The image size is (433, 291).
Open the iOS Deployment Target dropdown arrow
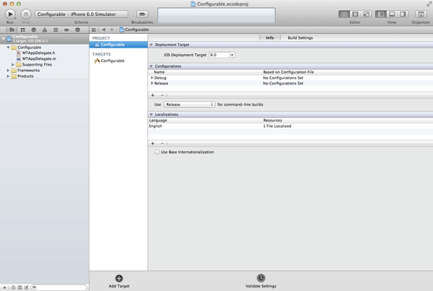(232, 55)
